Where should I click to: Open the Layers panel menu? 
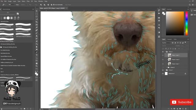point(188,39)
